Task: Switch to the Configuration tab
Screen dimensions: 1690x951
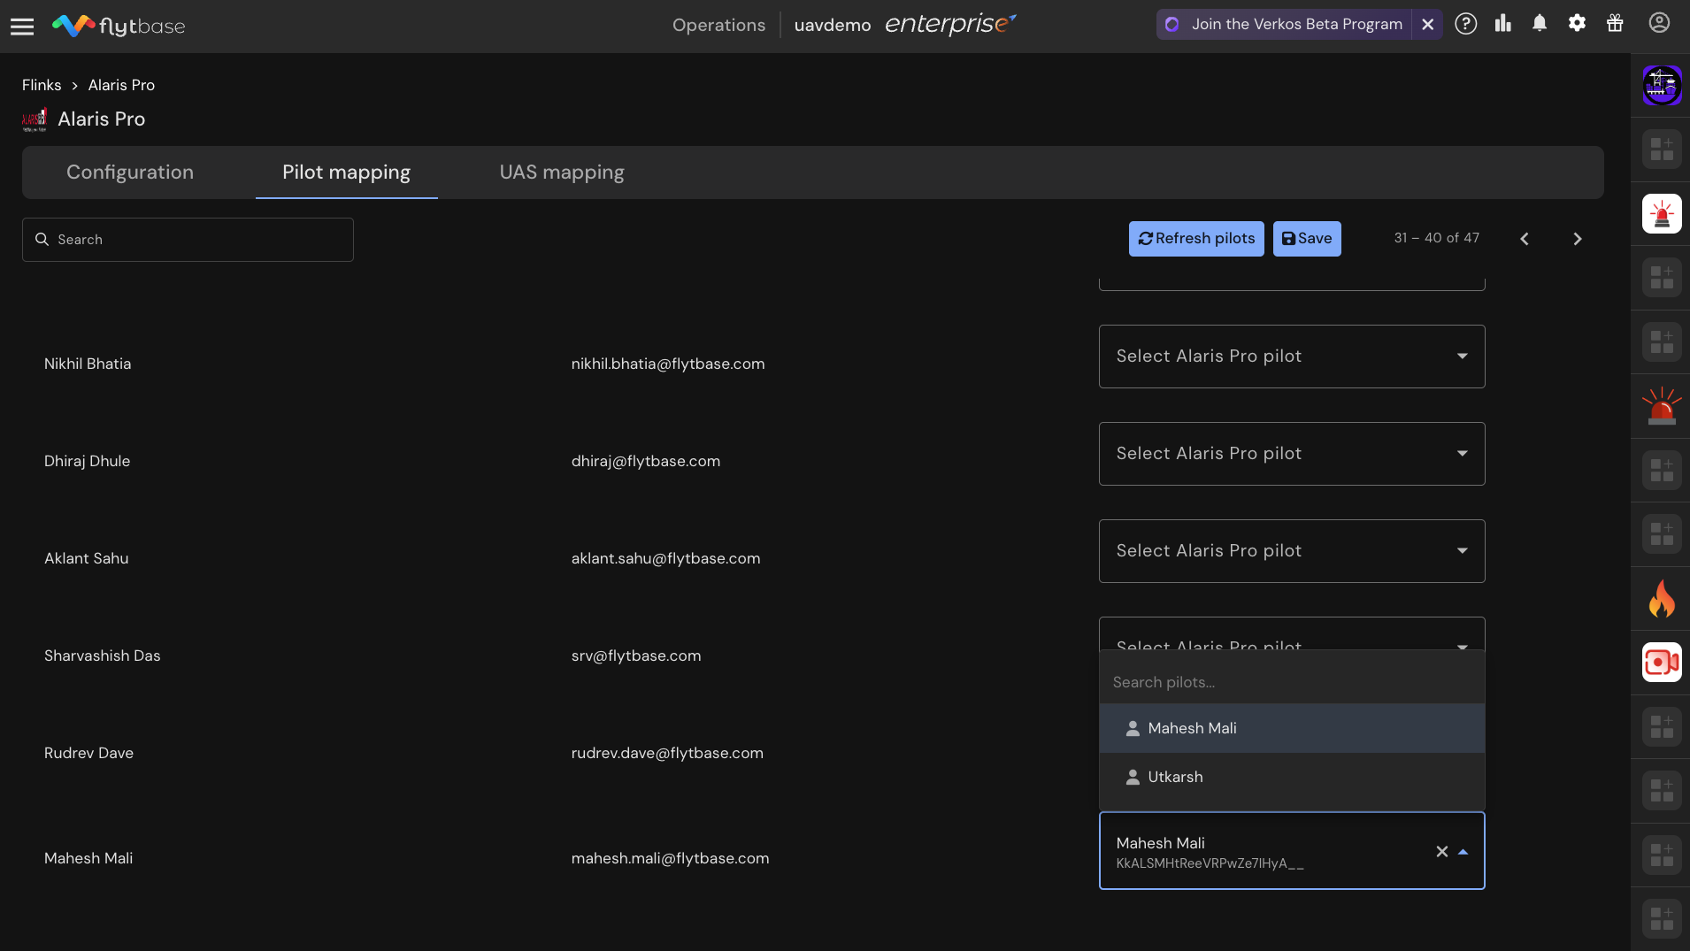Action: pos(130,173)
